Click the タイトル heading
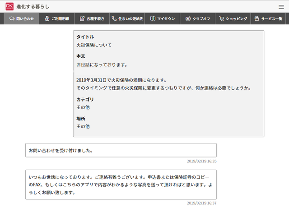Image resolution: width=289 pixels, height=212 pixels. click(85, 37)
